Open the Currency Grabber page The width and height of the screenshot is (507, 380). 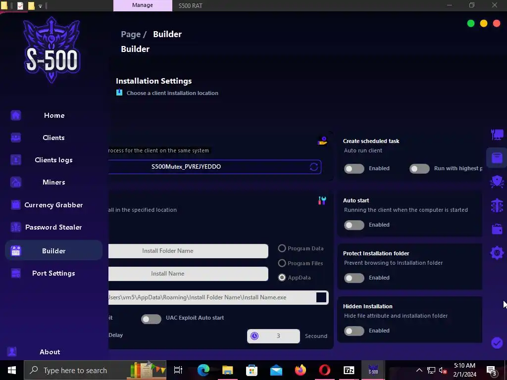pyautogui.click(x=53, y=205)
